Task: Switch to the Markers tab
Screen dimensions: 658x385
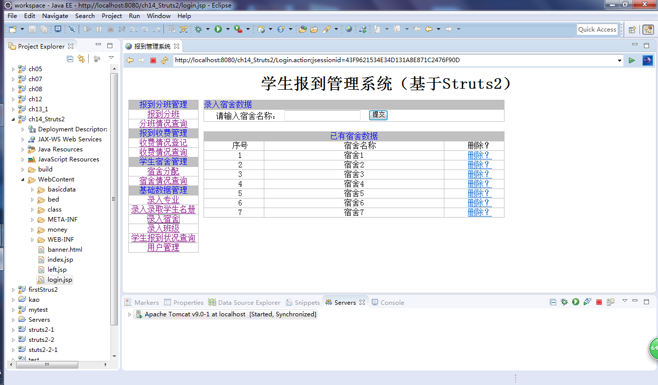Action: point(142,302)
